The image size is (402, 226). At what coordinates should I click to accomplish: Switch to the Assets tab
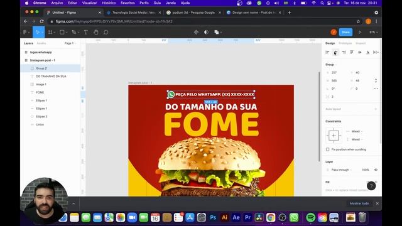click(x=41, y=43)
